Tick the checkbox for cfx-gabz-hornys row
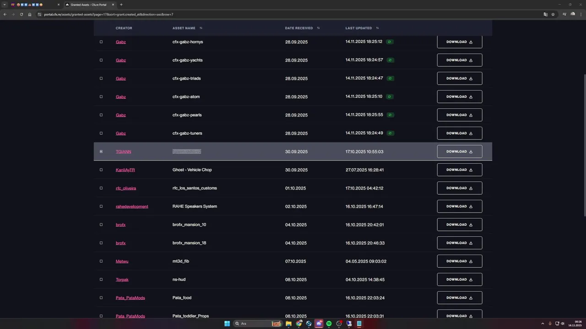The width and height of the screenshot is (586, 329). (x=101, y=42)
